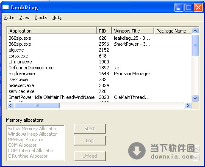The height and width of the screenshot is (167, 205).
Task: Sort by the Window Title column header
Action: click(x=133, y=31)
